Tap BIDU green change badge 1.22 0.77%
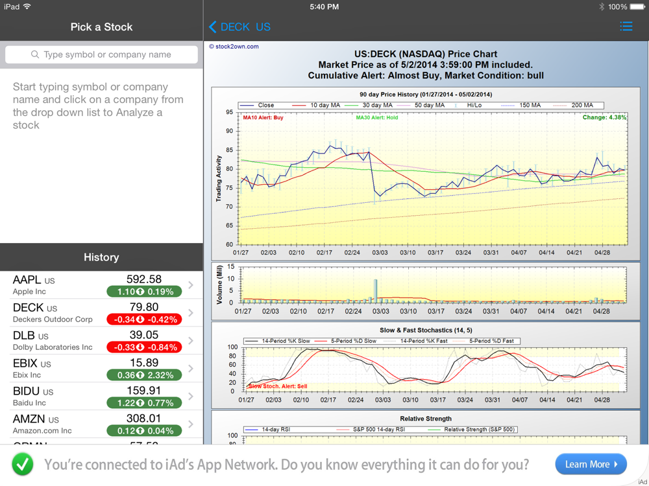The image size is (649, 486). [144, 402]
